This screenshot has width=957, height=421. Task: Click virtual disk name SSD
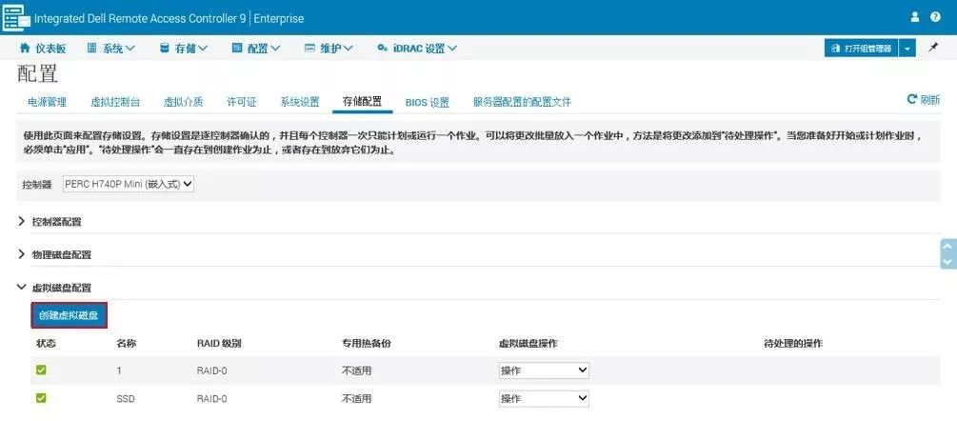pyautogui.click(x=125, y=399)
